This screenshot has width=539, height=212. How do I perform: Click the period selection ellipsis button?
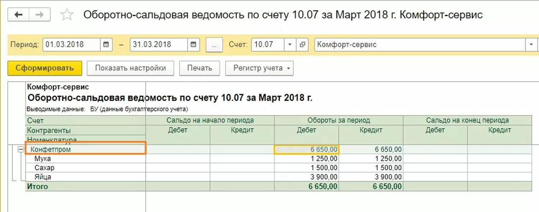pos(215,44)
